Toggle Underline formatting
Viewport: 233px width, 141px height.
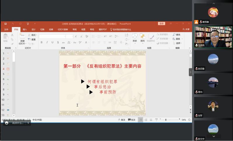click(52, 43)
